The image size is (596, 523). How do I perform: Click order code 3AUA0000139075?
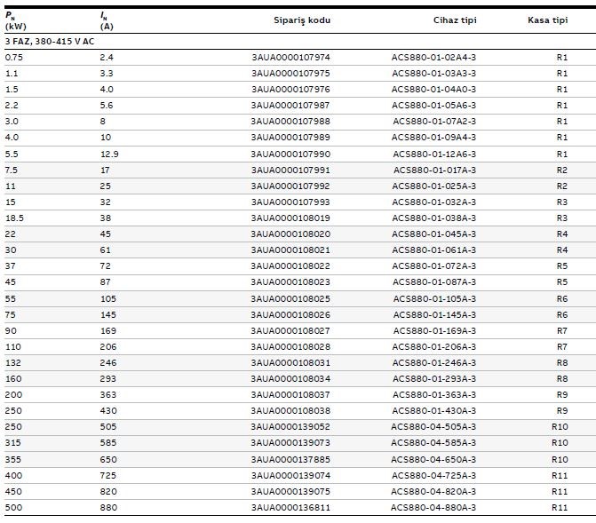point(290,491)
